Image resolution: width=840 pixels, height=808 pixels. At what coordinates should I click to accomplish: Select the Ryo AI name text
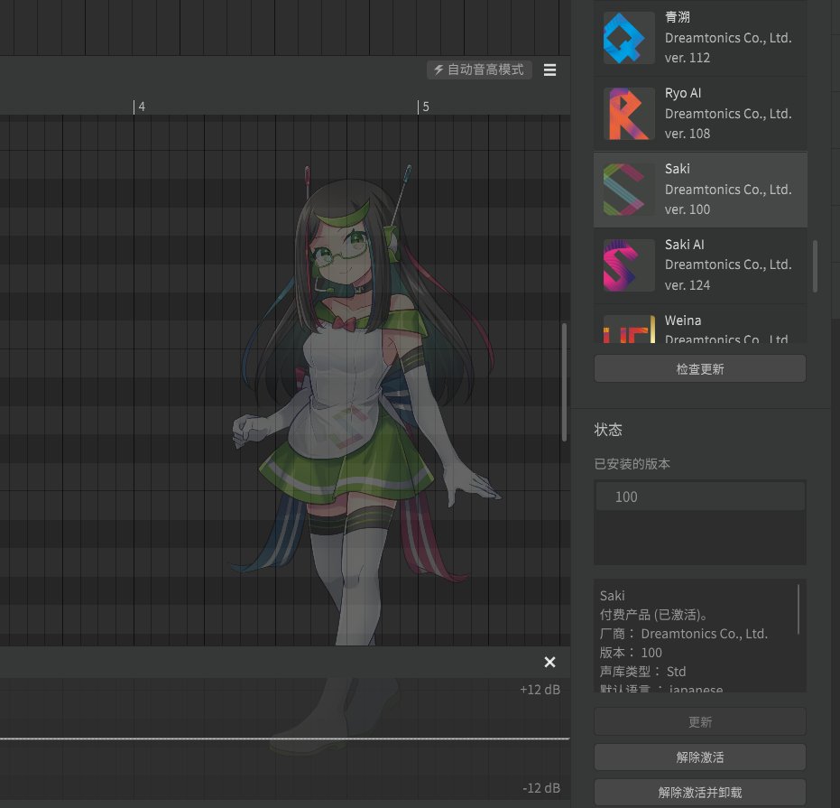[x=682, y=93]
